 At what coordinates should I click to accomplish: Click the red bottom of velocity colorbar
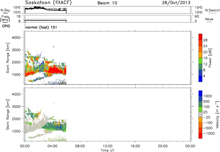tap(200, 136)
